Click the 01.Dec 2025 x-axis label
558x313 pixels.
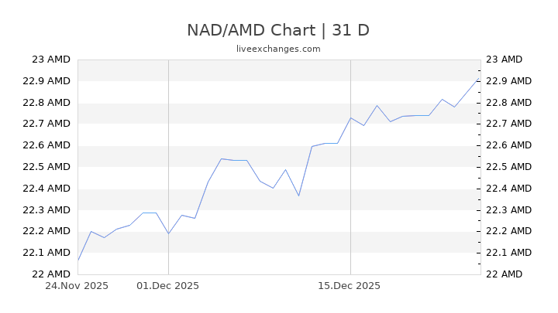168,285
